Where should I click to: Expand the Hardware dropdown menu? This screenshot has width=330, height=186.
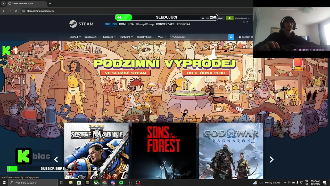126,37
